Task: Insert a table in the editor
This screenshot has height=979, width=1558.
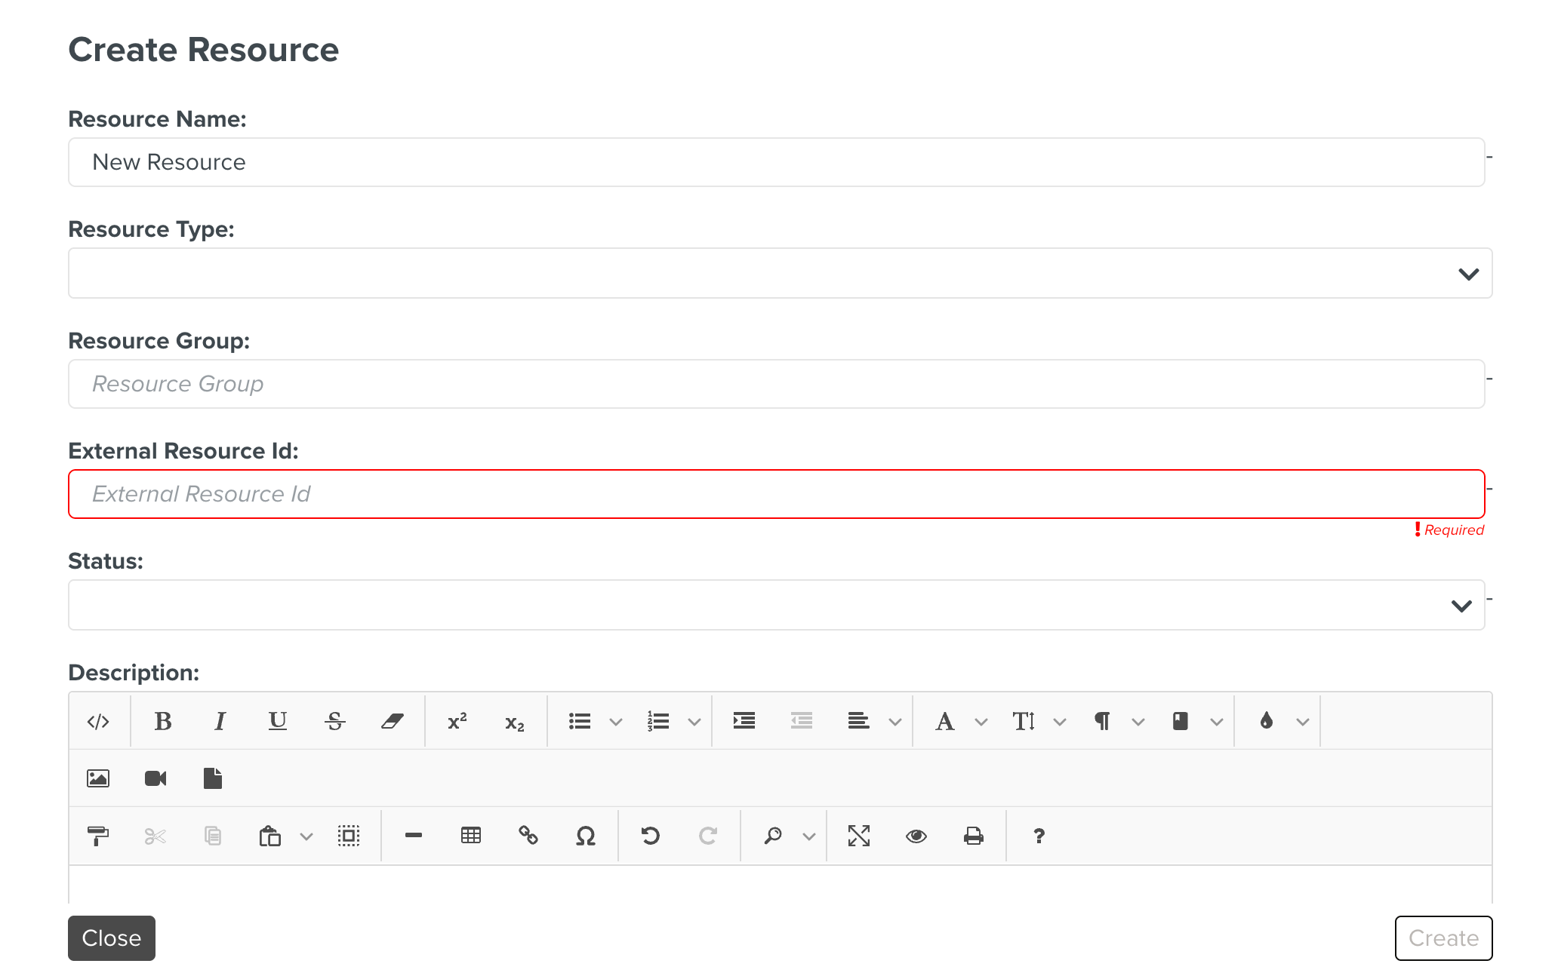Action: tap(470, 836)
